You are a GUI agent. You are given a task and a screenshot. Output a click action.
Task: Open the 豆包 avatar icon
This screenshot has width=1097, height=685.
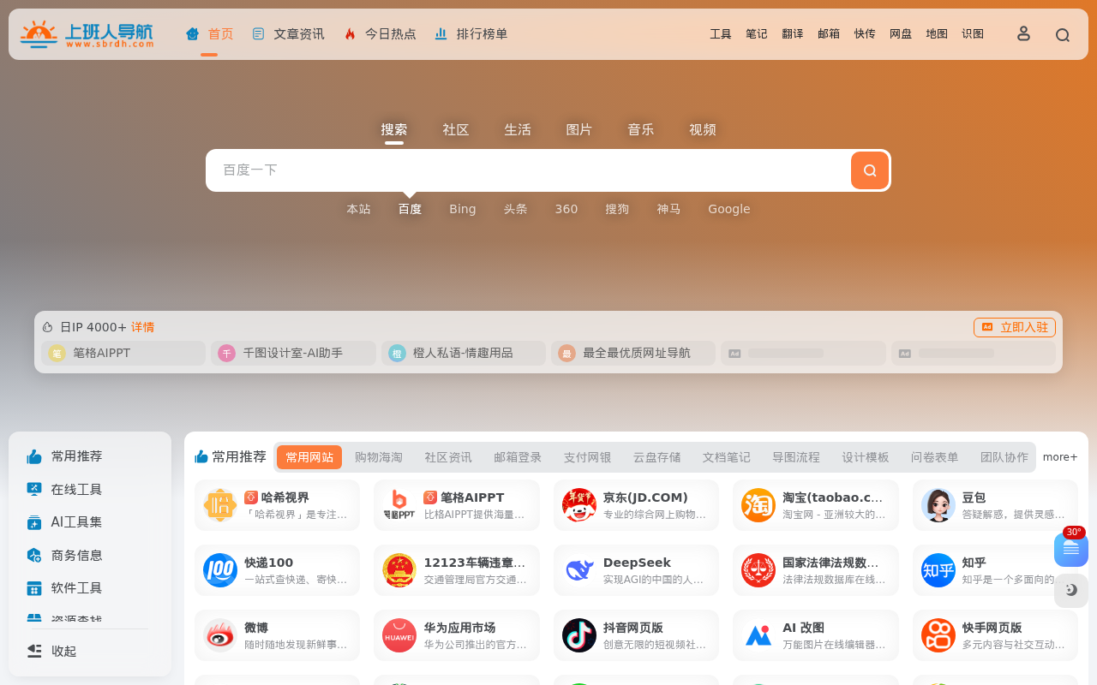pos(938,505)
